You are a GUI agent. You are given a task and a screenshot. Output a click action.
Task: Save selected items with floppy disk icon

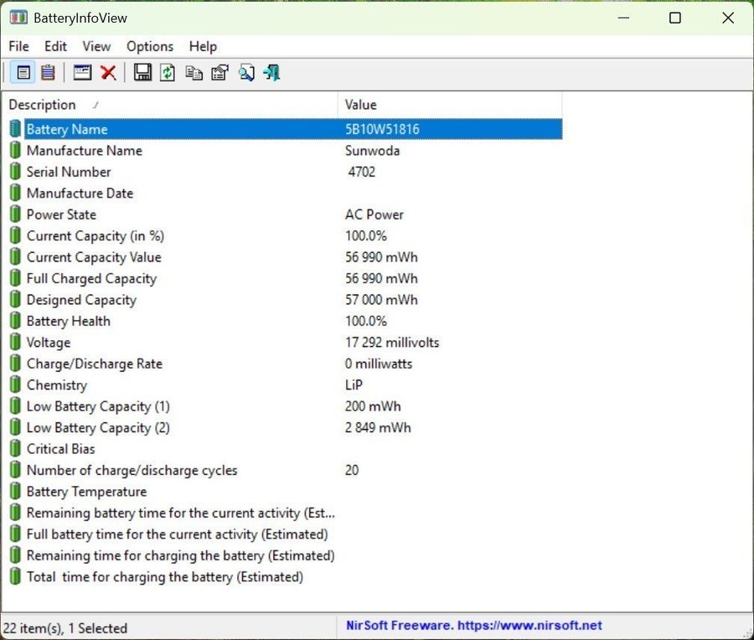click(x=142, y=73)
